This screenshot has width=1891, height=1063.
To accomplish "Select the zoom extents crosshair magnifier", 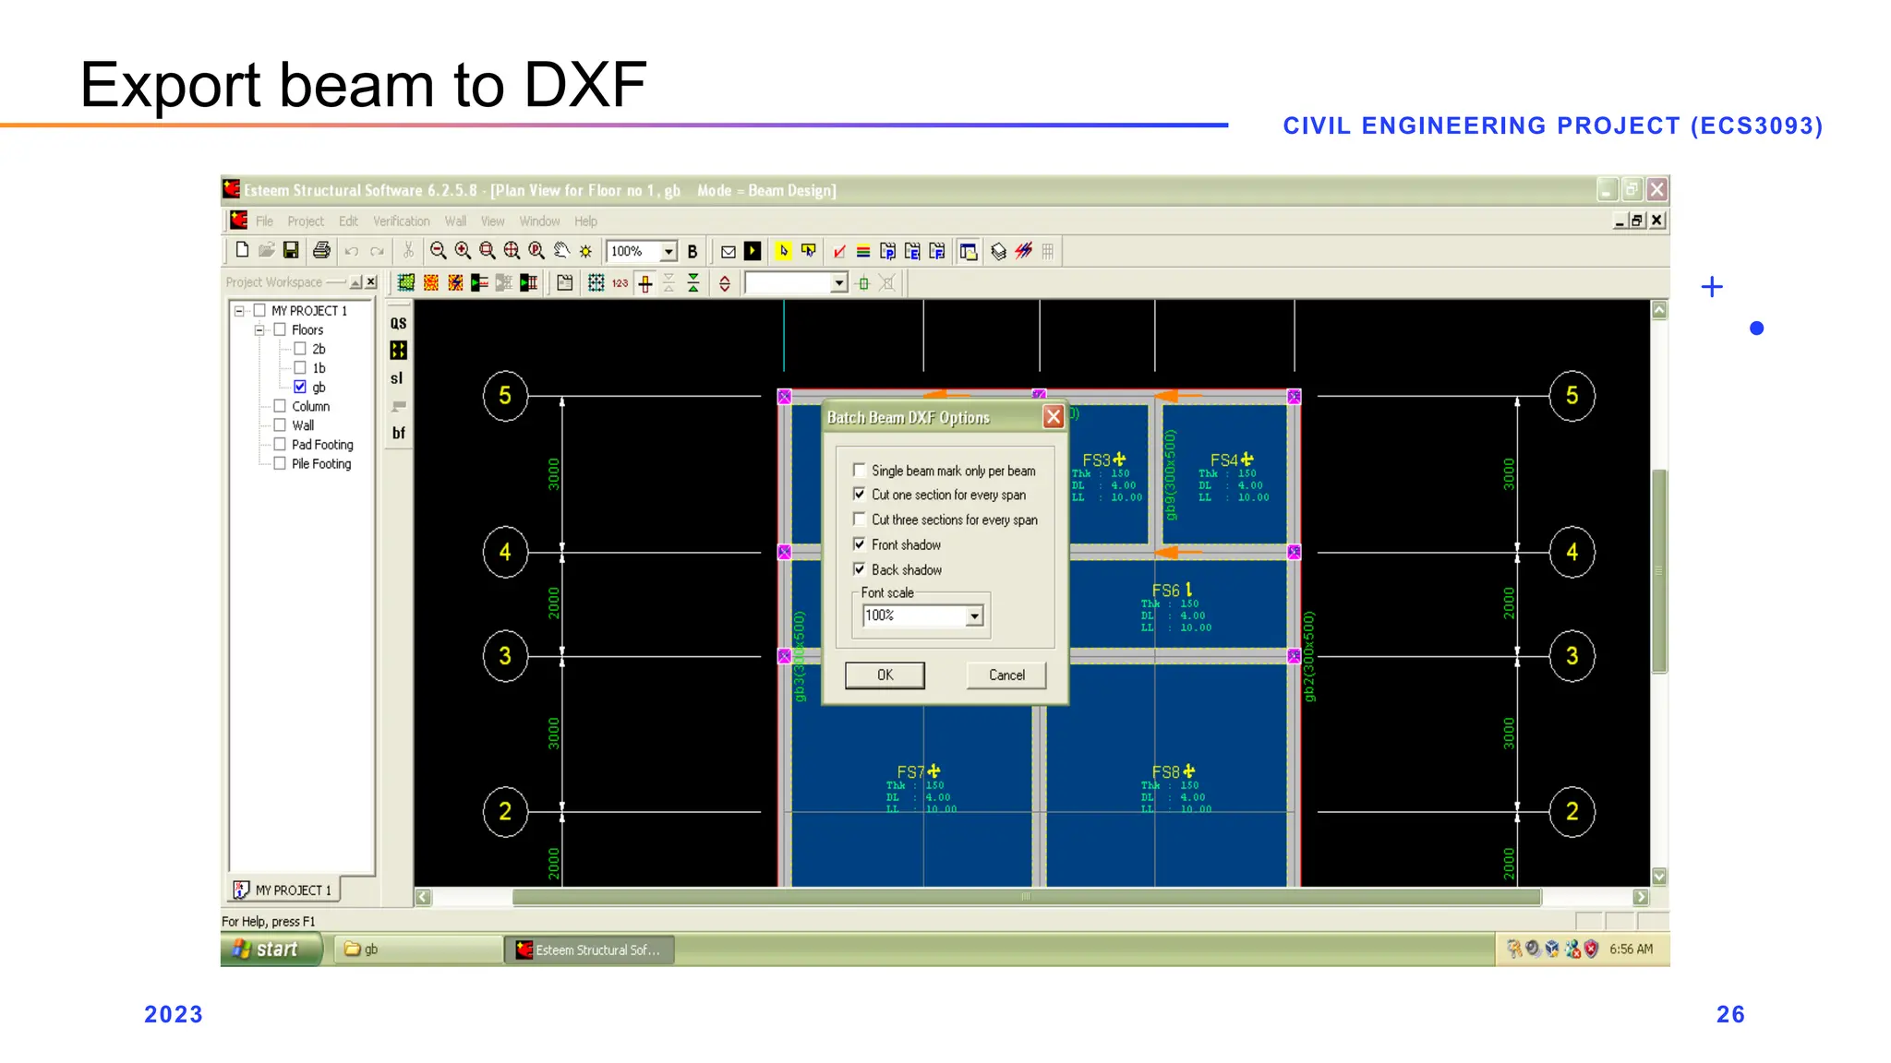I will pos(512,251).
